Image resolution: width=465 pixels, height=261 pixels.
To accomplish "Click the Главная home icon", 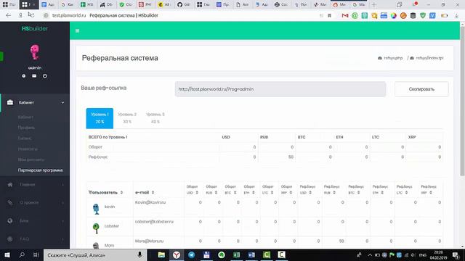I will (10, 185).
